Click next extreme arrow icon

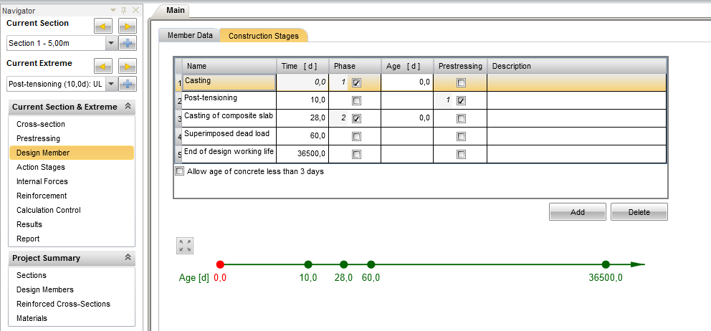click(128, 67)
